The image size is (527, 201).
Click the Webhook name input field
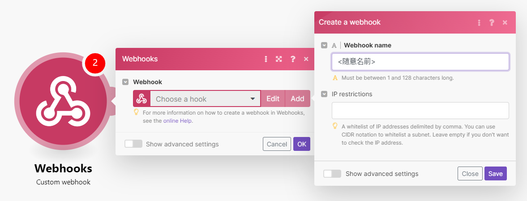click(x=420, y=62)
